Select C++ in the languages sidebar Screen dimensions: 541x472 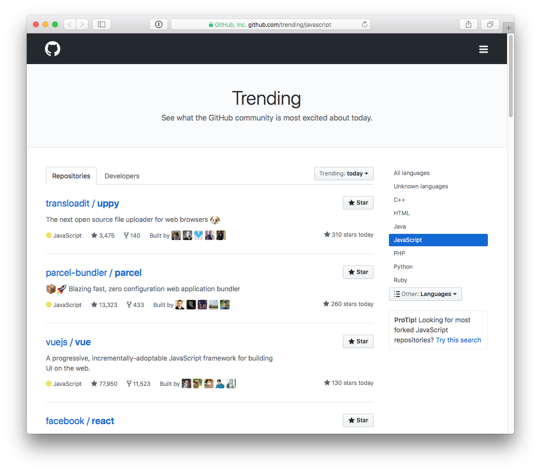point(399,199)
